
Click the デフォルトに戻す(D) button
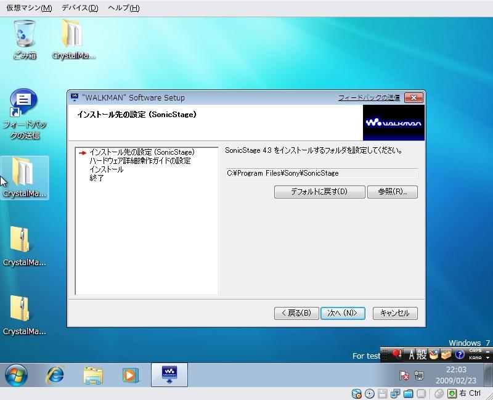pos(319,192)
